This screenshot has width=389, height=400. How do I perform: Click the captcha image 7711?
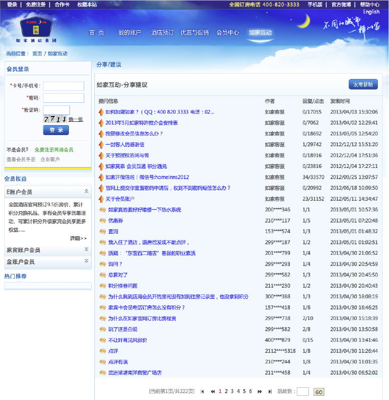(55, 119)
